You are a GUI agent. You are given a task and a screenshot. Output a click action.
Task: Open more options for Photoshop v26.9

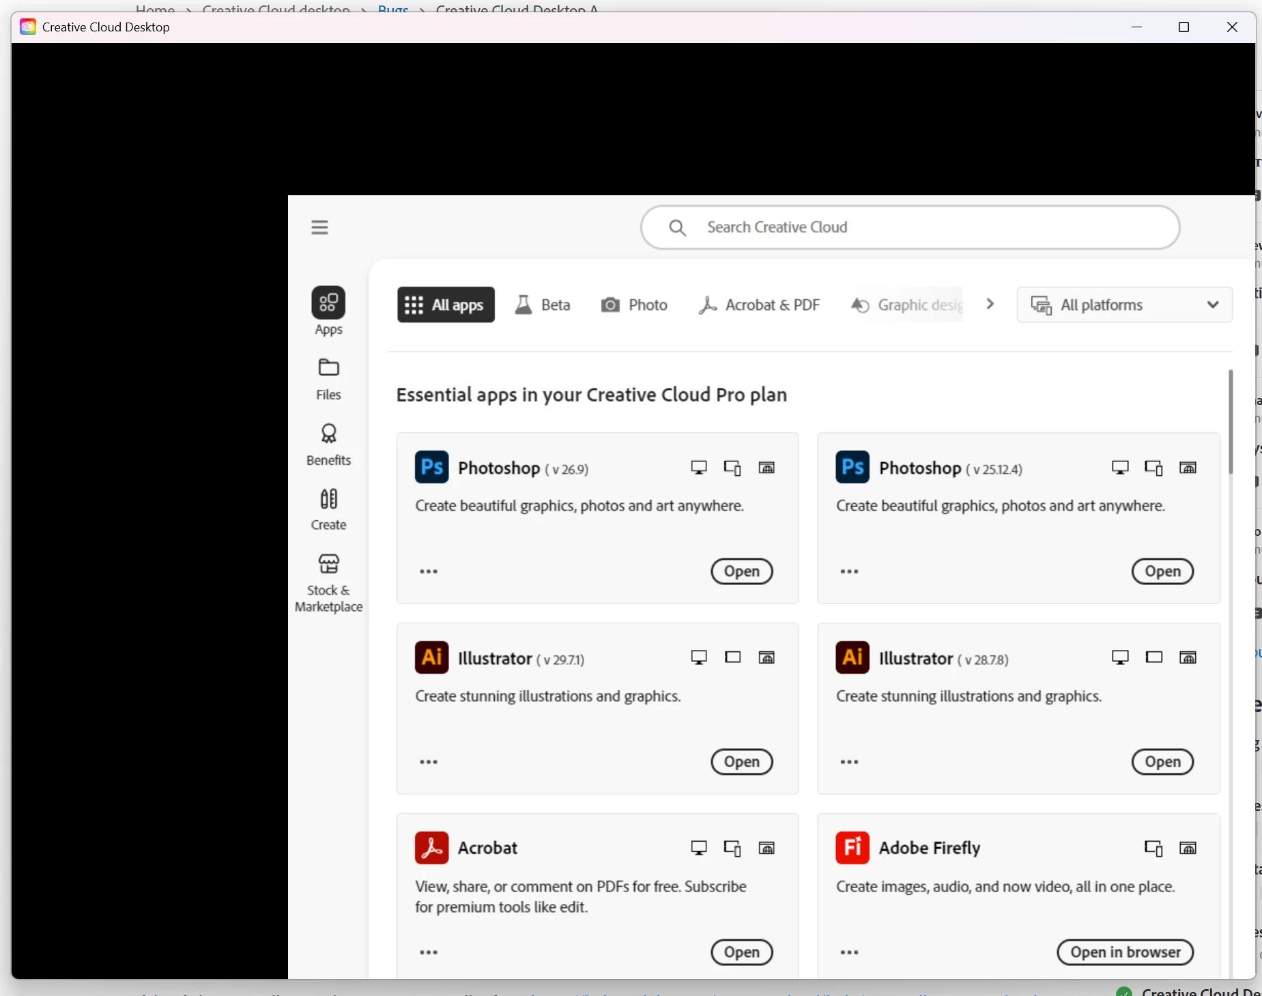[x=429, y=571]
